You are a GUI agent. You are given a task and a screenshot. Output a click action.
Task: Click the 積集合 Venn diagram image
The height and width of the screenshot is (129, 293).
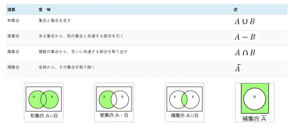tap(185, 102)
